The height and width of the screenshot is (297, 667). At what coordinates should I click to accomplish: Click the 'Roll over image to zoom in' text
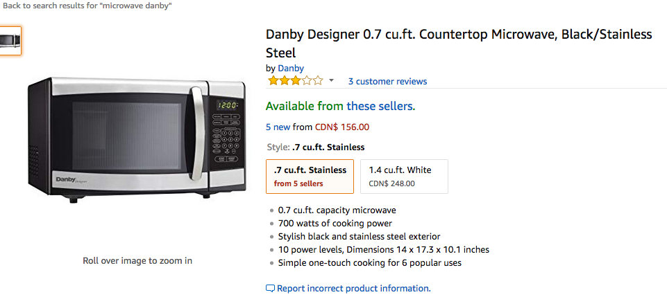(137, 260)
